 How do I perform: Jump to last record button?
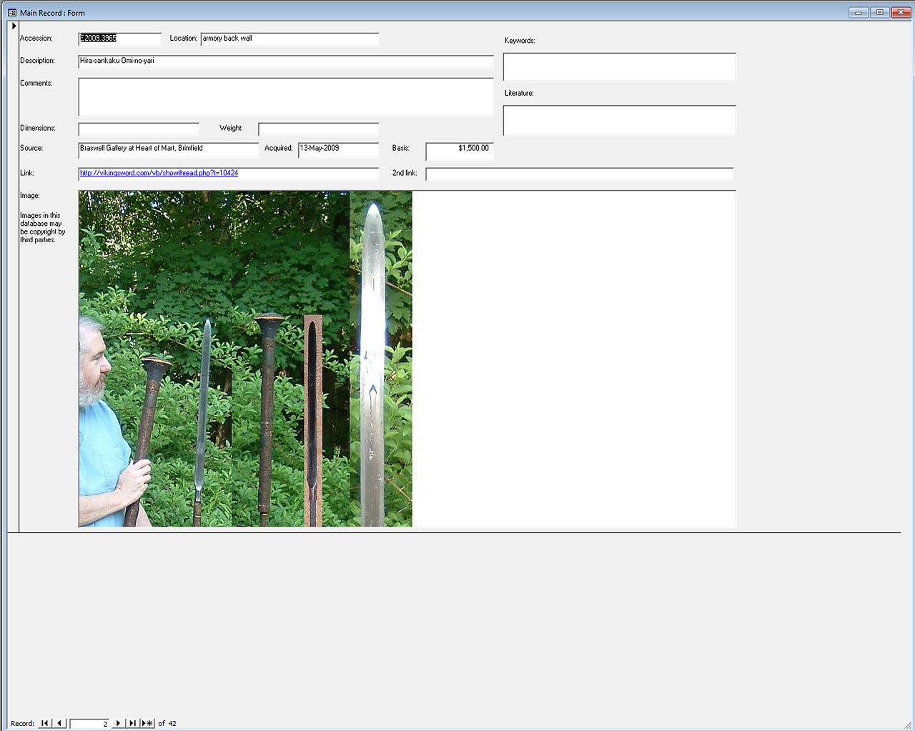point(132,723)
